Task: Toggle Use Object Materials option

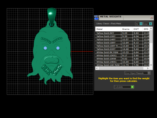Action: point(138,73)
